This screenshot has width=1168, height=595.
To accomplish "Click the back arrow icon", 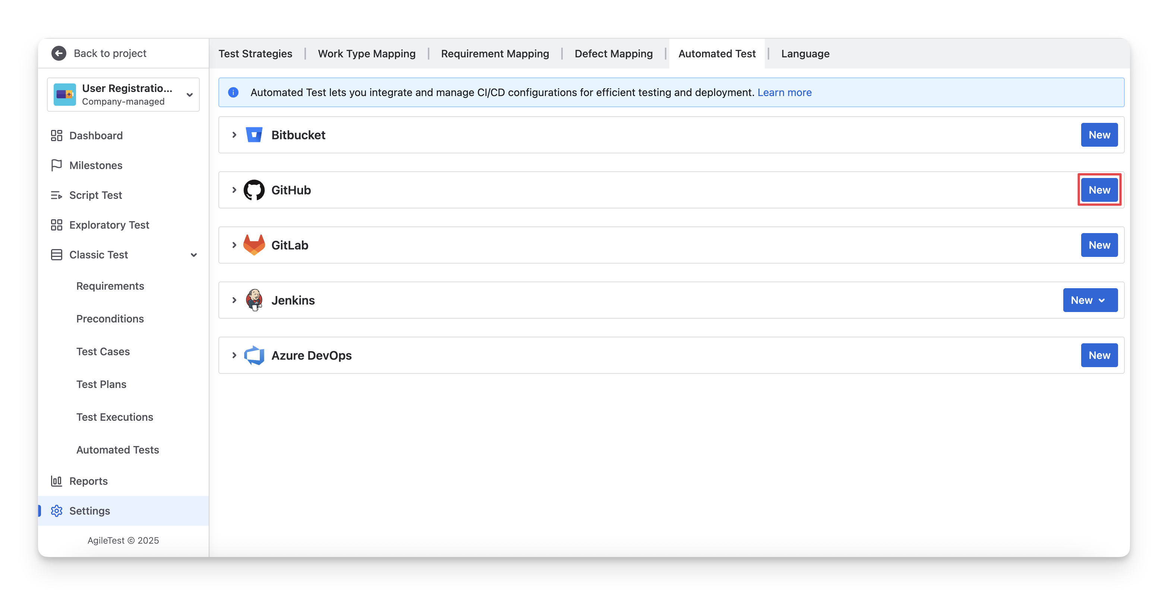I will [59, 54].
